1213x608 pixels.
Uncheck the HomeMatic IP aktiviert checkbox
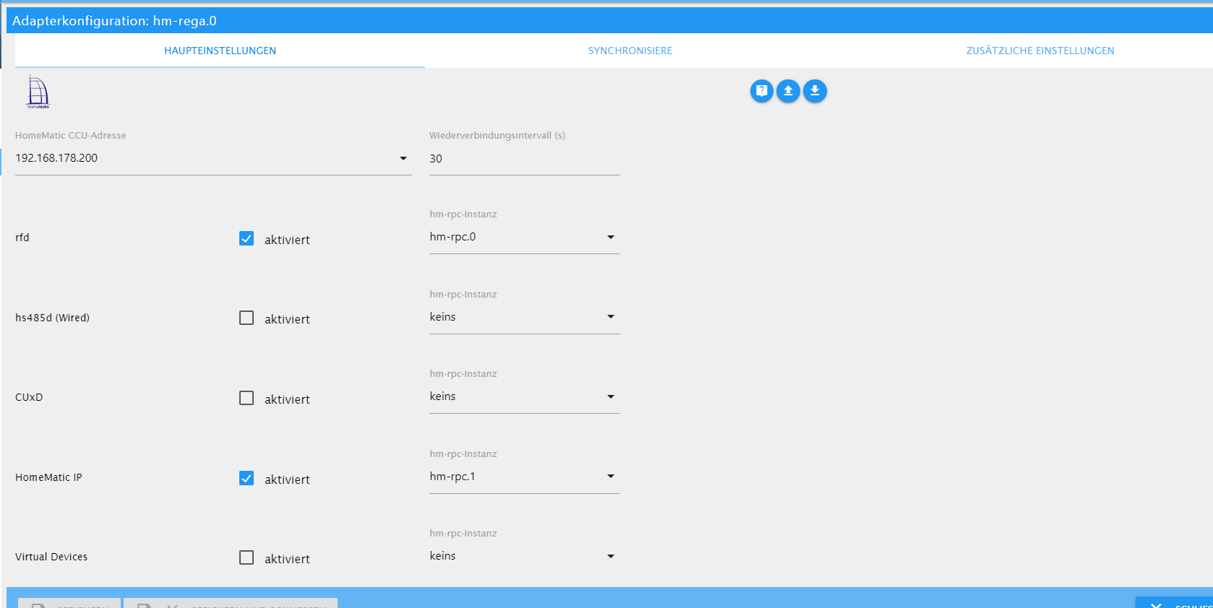pyautogui.click(x=247, y=478)
